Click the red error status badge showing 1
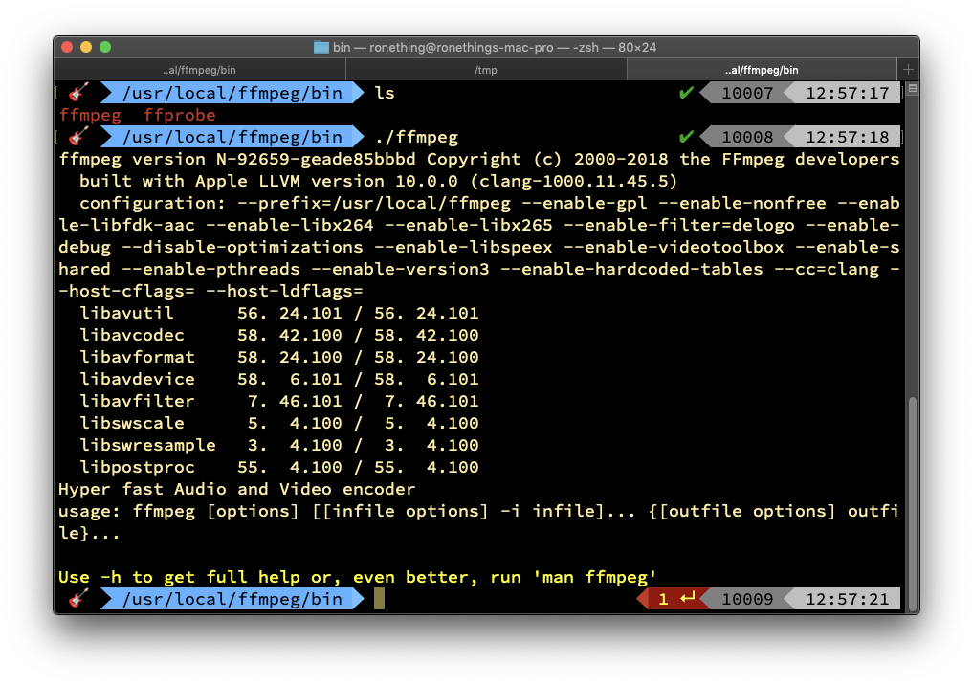This screenshot has width=973, height=685. click(x=673, y=599)
